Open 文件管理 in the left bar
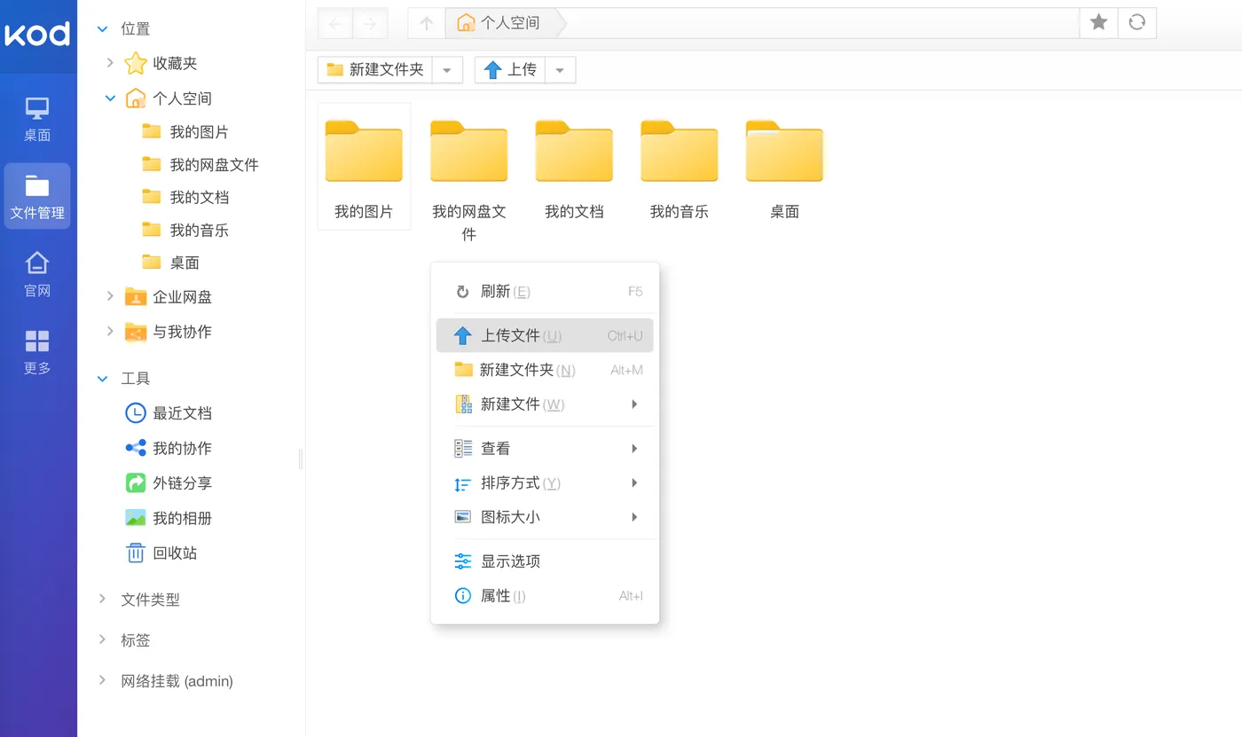The width and height of the screenshot is (1242, 737). 37,196
